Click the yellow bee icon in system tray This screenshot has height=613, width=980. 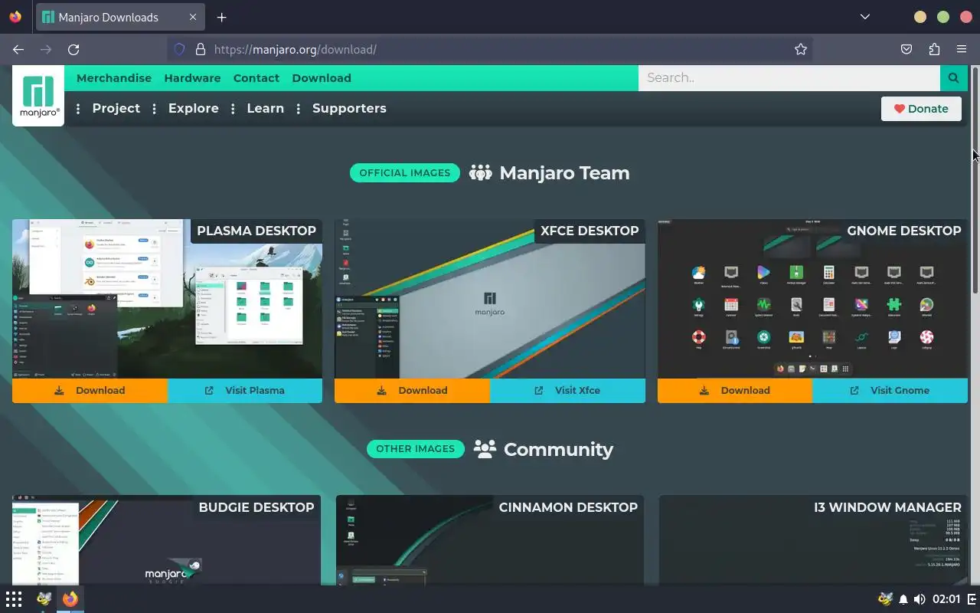pos(886,599)
